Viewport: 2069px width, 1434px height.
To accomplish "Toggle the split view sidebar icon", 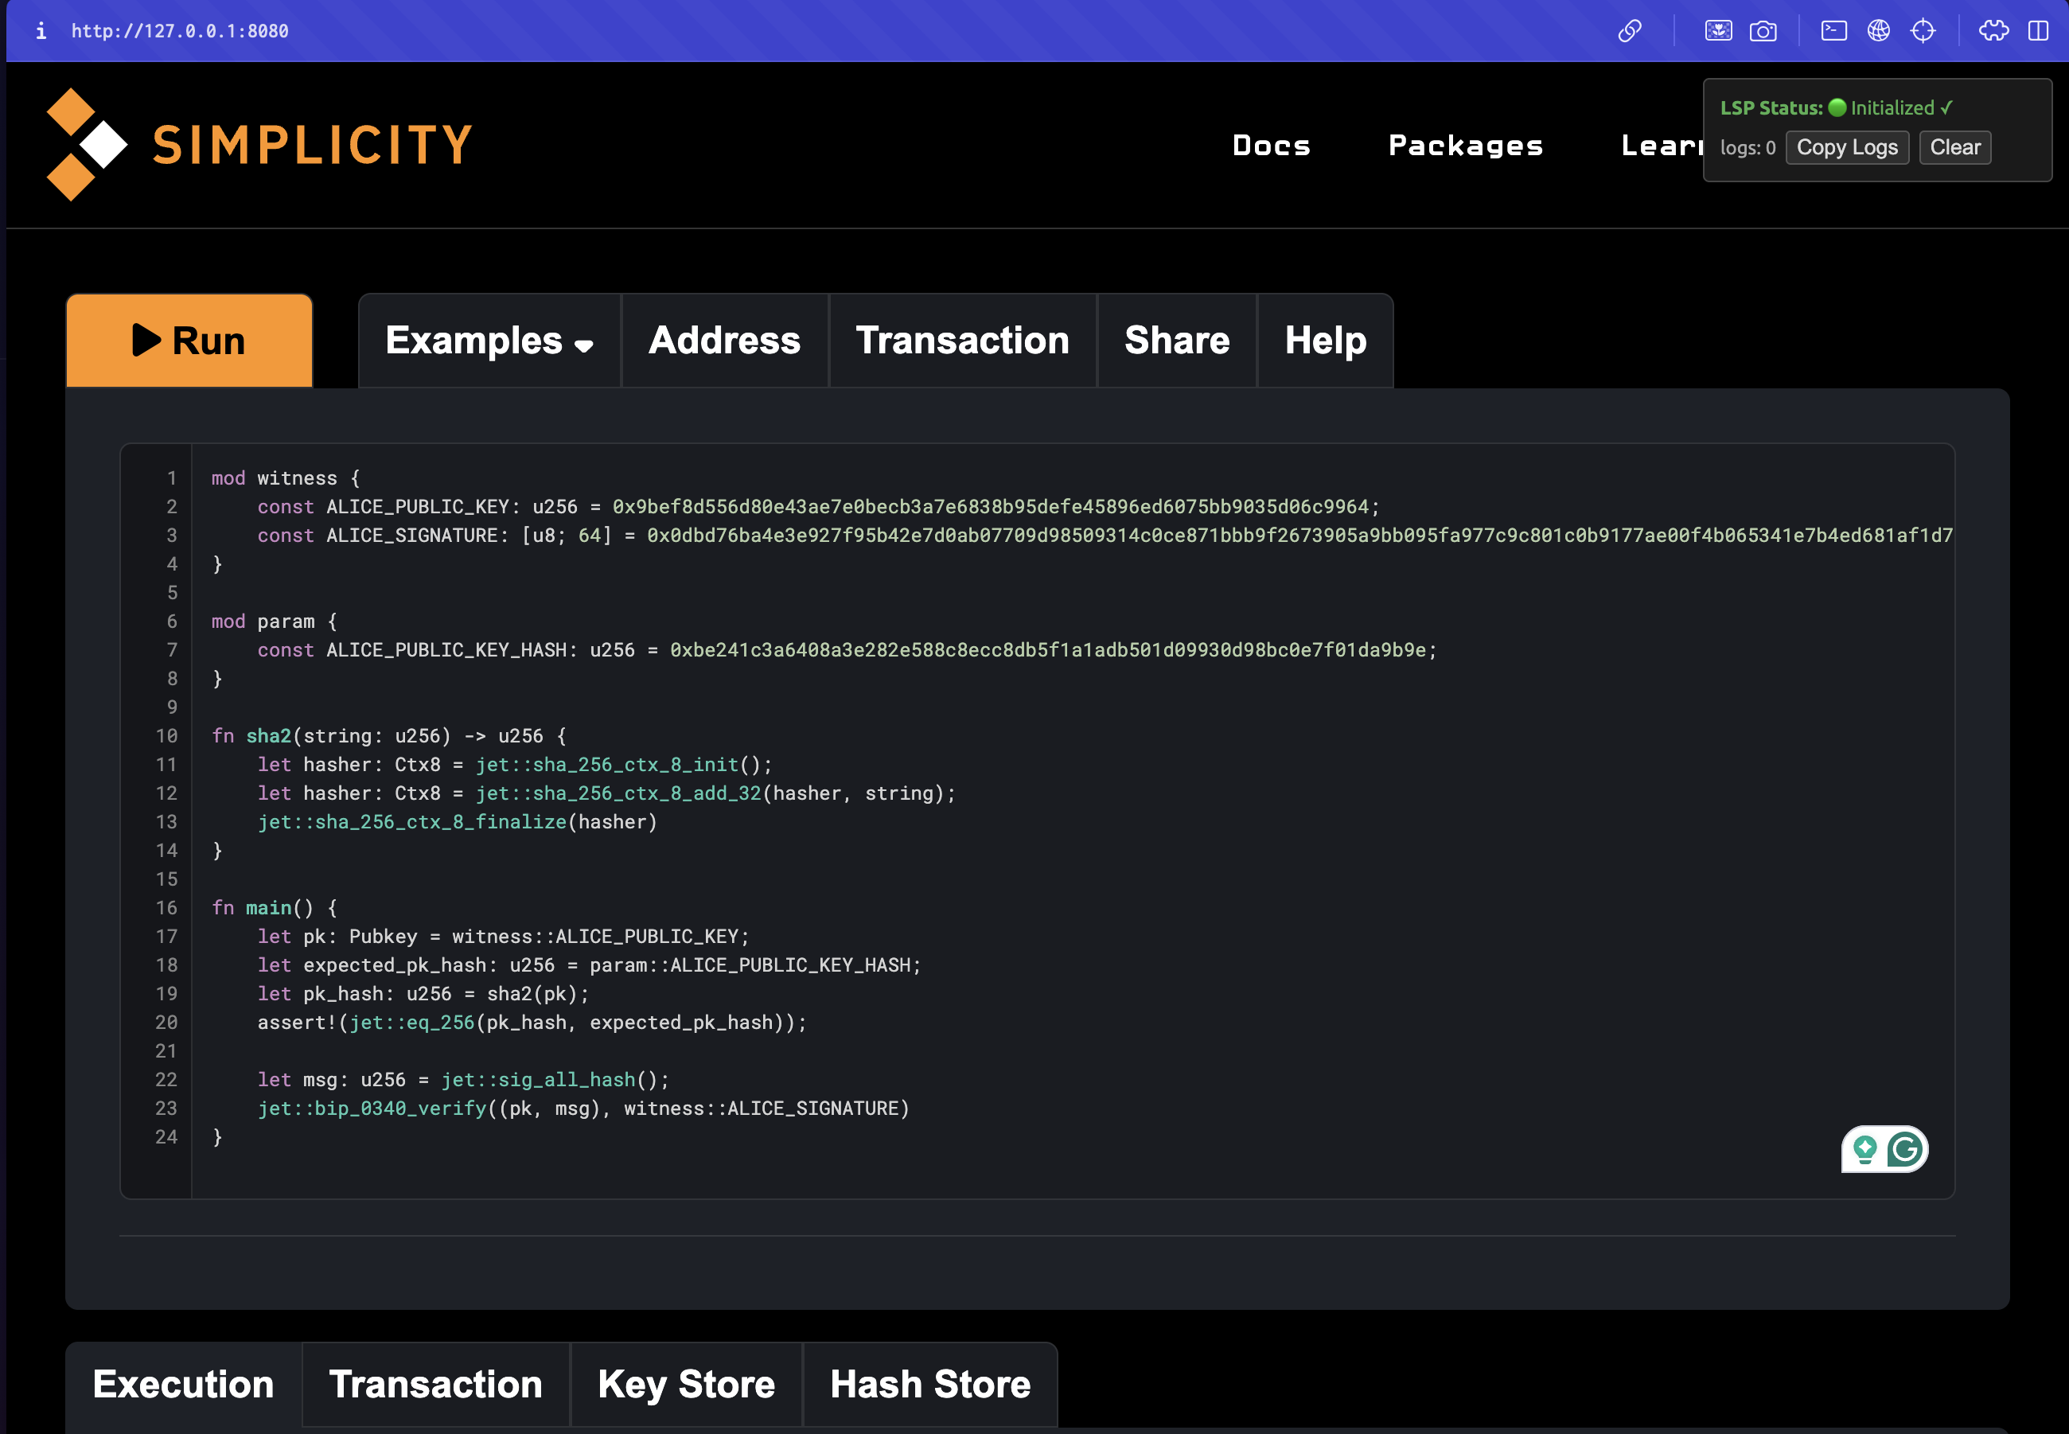I will tap(2039, 32).
